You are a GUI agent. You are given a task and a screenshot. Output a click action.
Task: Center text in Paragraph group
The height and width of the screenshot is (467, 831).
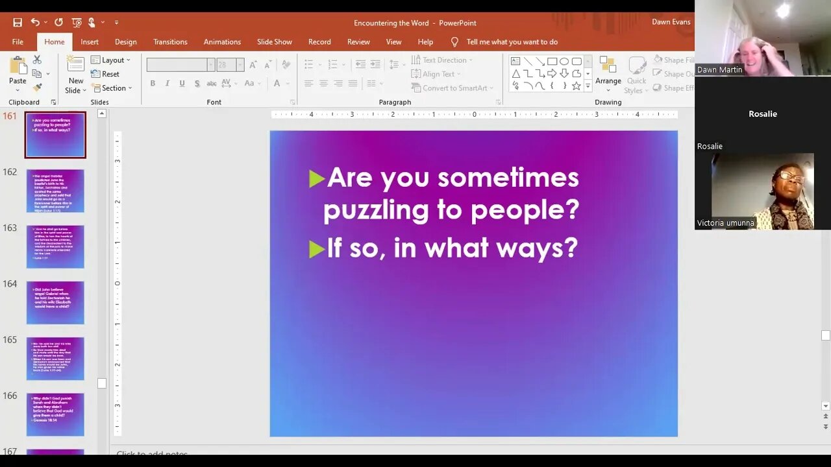pos(323,83)
